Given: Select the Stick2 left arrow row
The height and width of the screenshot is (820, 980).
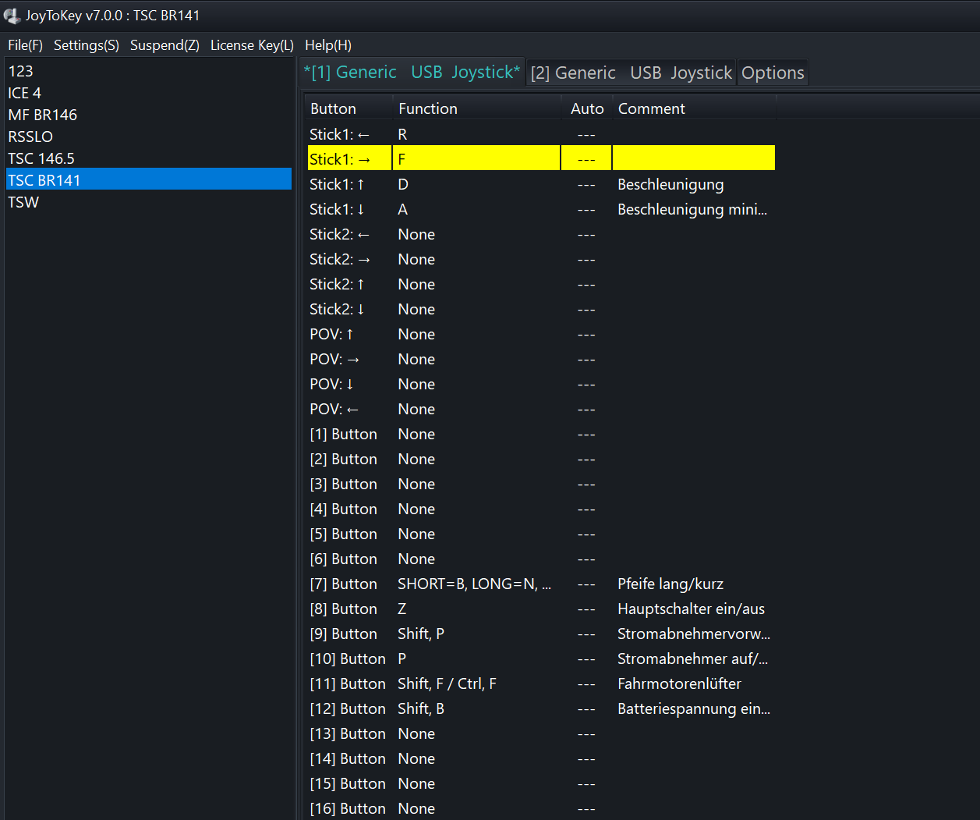Looking at the screenshot, I should click(x=541, y=234).
